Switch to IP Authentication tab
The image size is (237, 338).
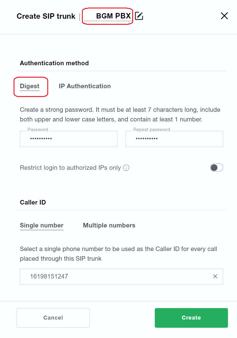coord(85,86)
